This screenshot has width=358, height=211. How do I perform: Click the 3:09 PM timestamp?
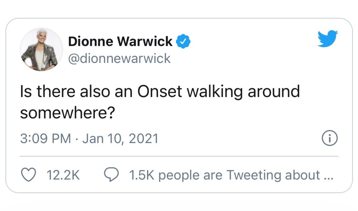[45, 139]
